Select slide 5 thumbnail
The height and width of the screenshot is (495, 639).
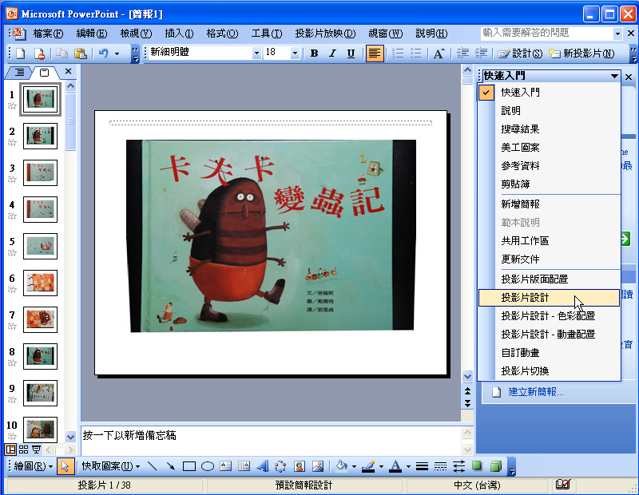coord(40,246)
